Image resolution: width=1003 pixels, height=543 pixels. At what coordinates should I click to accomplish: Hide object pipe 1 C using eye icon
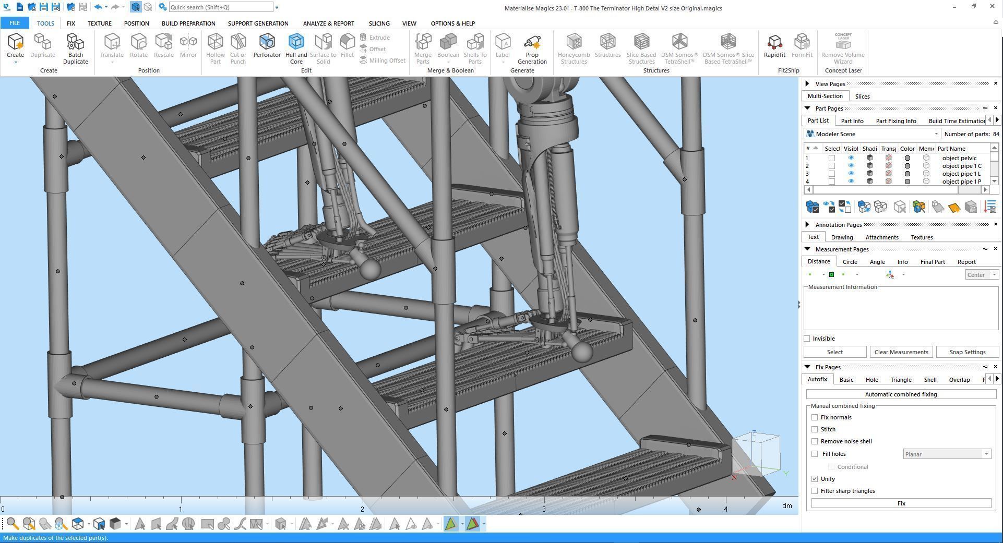(851, 166)
